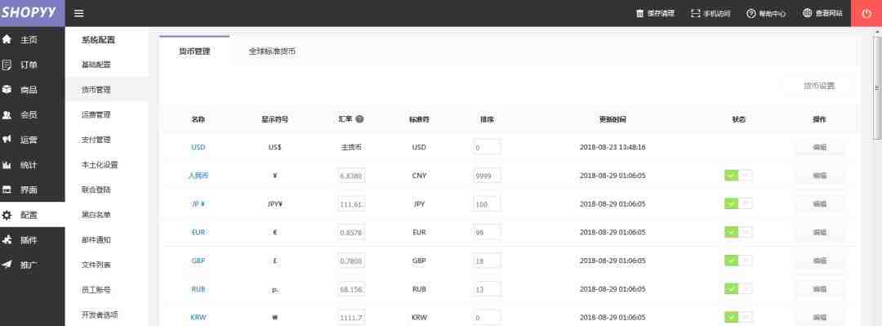Viewport: 882px width, 326px height.
Task: Open 文件列表 in the settings submenu
Action: tap(96, 265)
